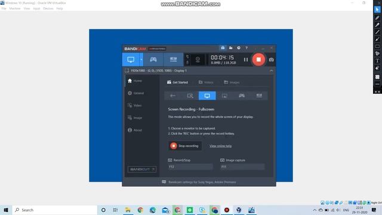The width and height of the screenshot is (382, 215).
Task: Capture a screenshot with the camera icon
Action: click(271, 60)
